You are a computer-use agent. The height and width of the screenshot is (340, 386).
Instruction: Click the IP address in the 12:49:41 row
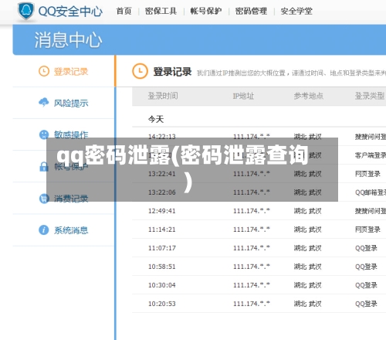point(252,211)
